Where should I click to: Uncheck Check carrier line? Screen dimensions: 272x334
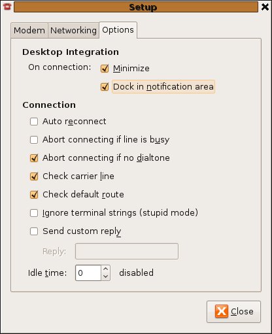click(x=34, y=176)
